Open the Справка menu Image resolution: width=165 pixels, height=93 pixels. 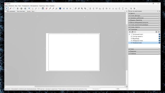[x=52, y=6]
